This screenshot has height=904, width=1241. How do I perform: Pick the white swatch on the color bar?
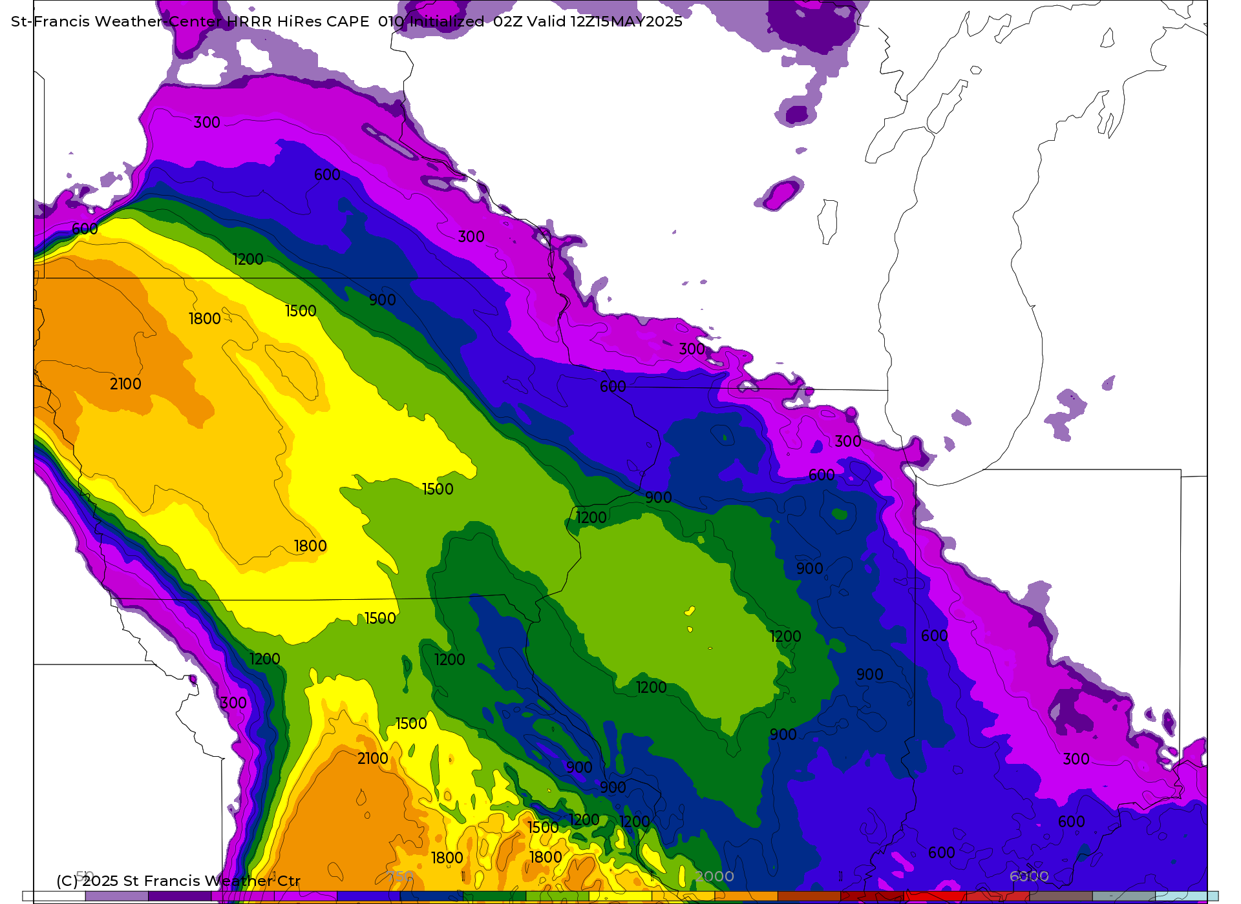tap(54, 896)
